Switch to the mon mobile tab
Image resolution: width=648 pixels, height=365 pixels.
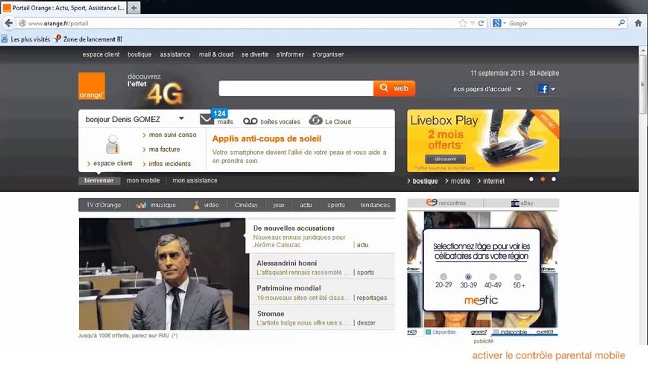143,180
